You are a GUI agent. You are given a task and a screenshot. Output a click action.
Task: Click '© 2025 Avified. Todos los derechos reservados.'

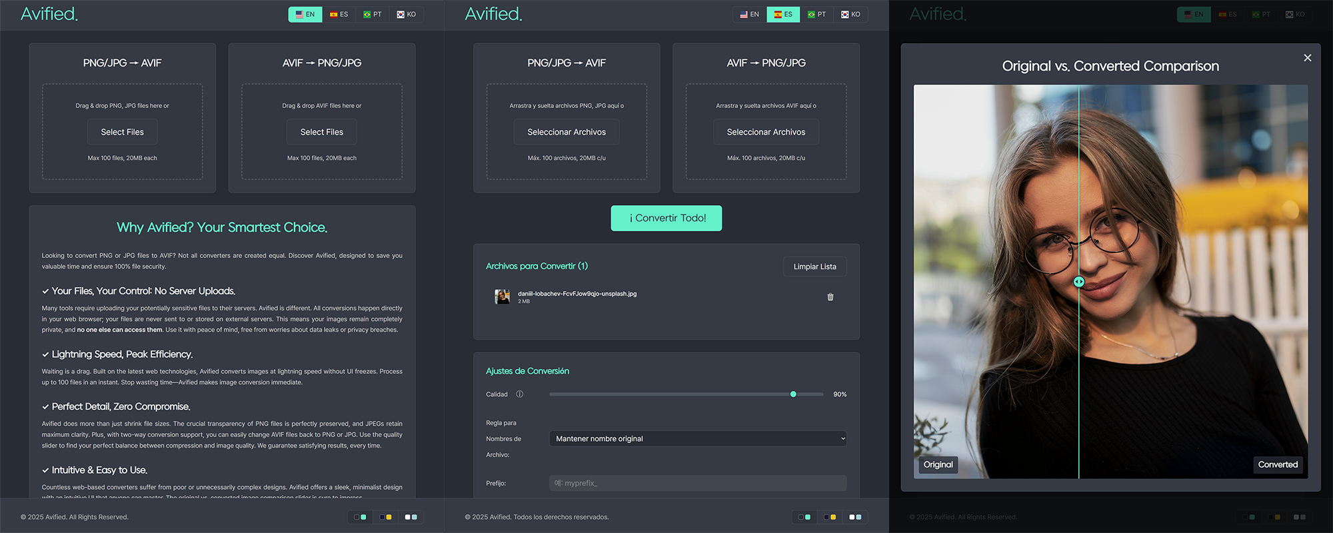click(x=537, y=517)
